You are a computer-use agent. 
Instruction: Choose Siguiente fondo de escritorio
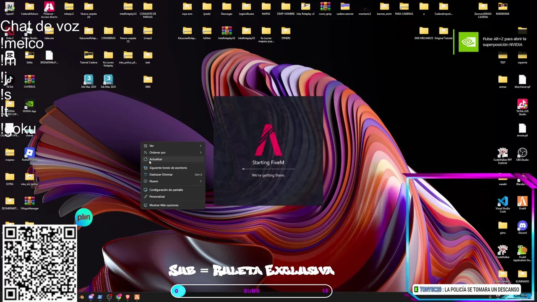[x=172, y=168]
